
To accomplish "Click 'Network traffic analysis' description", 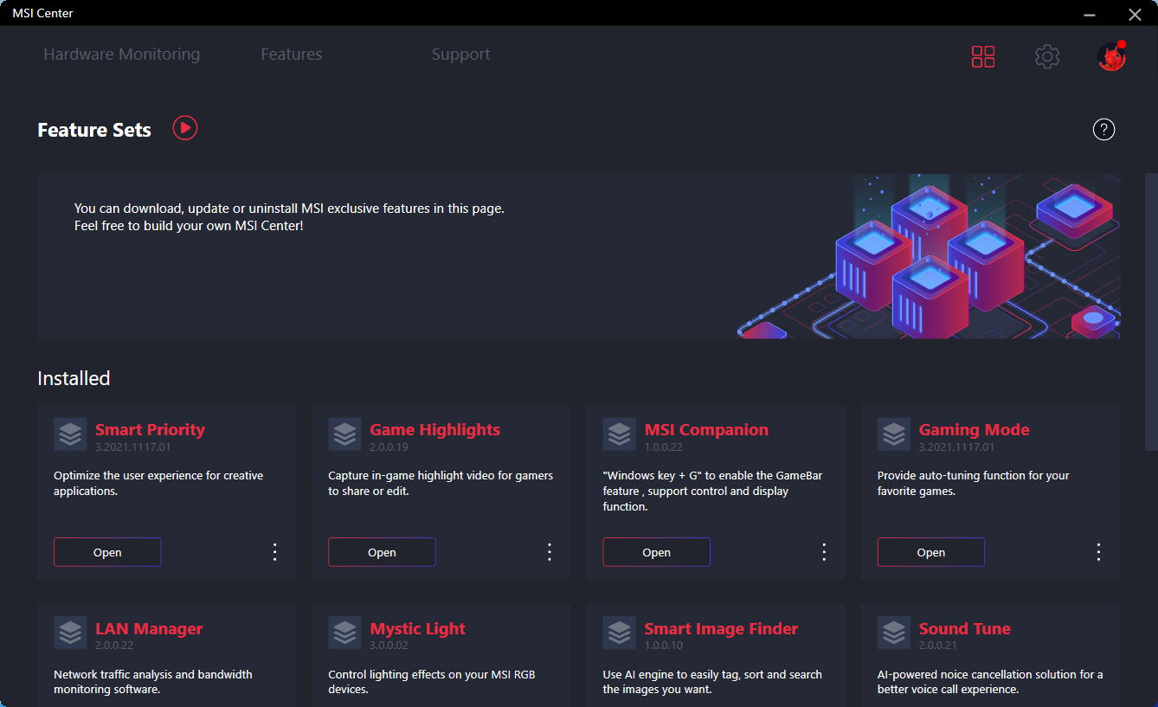I will (153, 682).
